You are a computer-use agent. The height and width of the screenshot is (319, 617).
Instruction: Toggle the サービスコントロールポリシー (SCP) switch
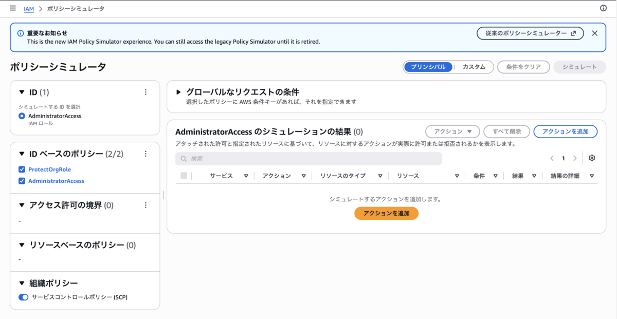click(23, 297)
